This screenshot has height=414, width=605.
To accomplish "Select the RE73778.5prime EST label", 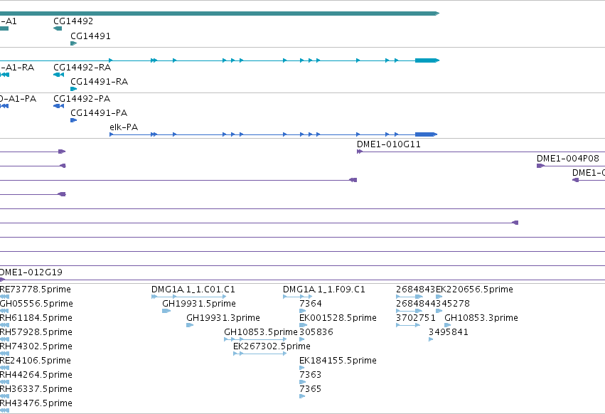I will tap(36, 290).
